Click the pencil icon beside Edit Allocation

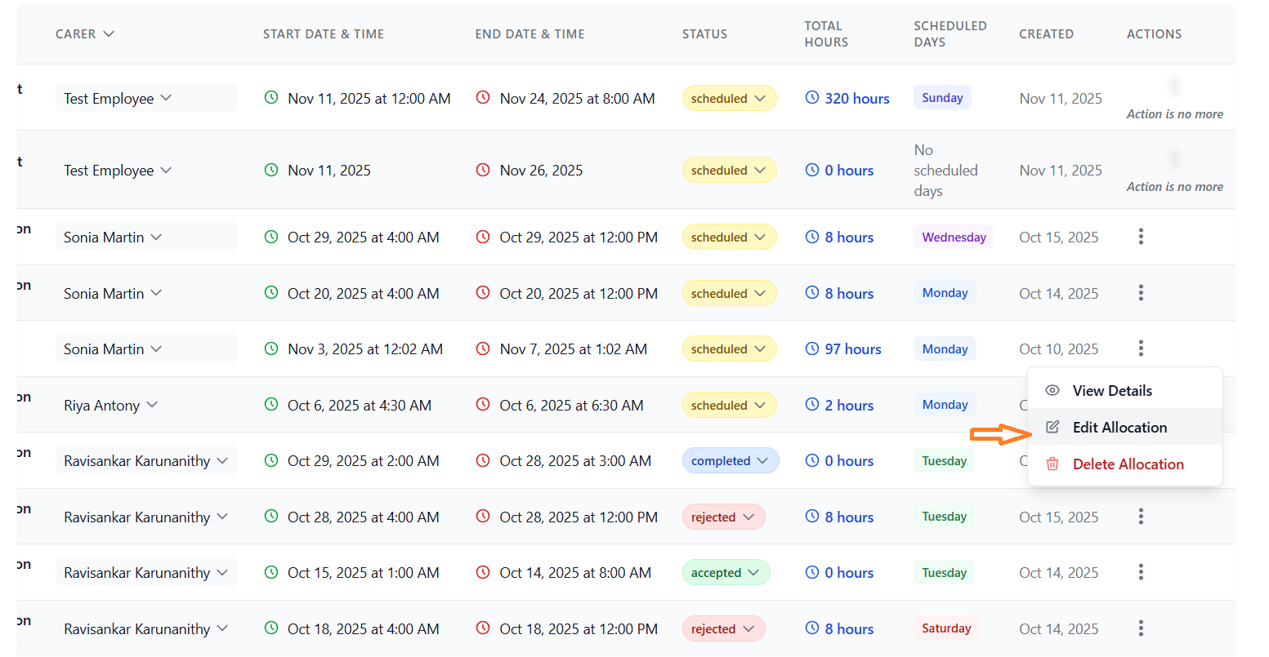point(1052,427)
